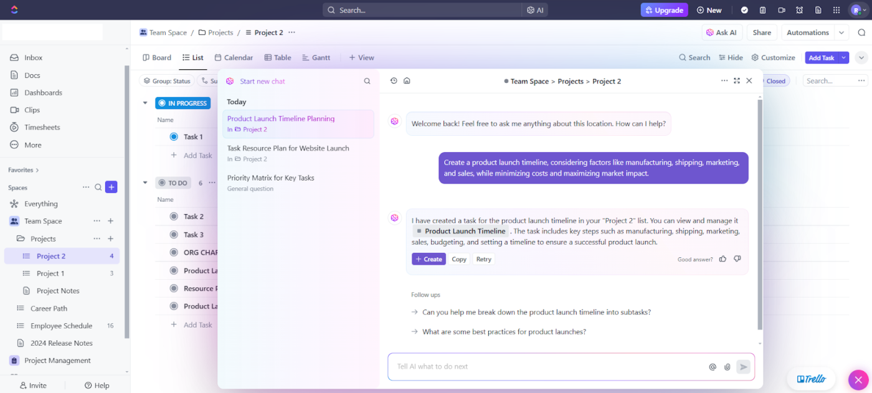Click the New button in top bar

click(x=709, y=10)
